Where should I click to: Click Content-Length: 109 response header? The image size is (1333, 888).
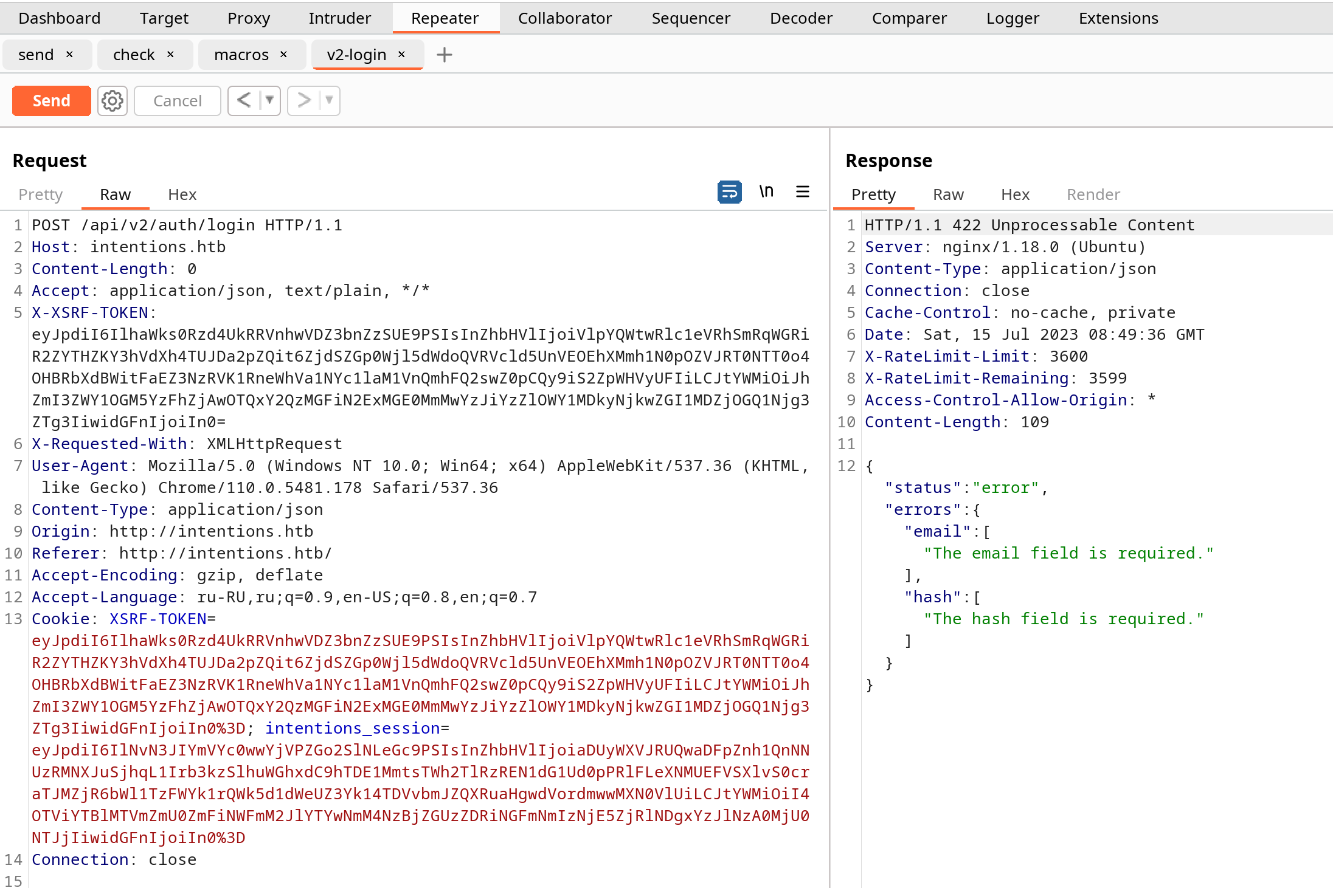957,422
